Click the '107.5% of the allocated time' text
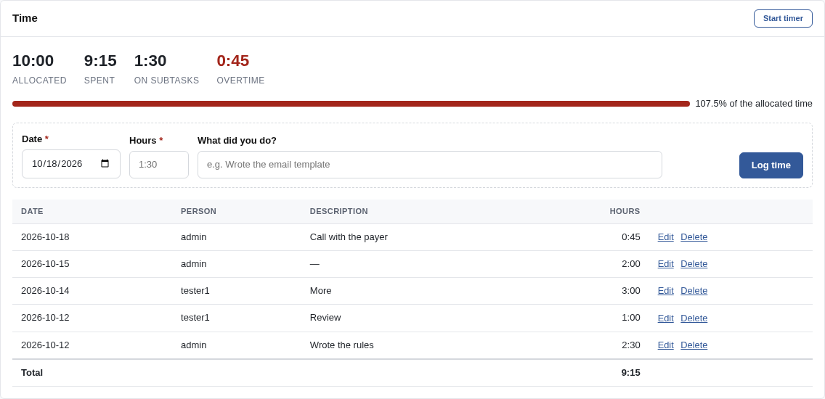The width and height of the screenshot is (825, 399). coord(753,104)
